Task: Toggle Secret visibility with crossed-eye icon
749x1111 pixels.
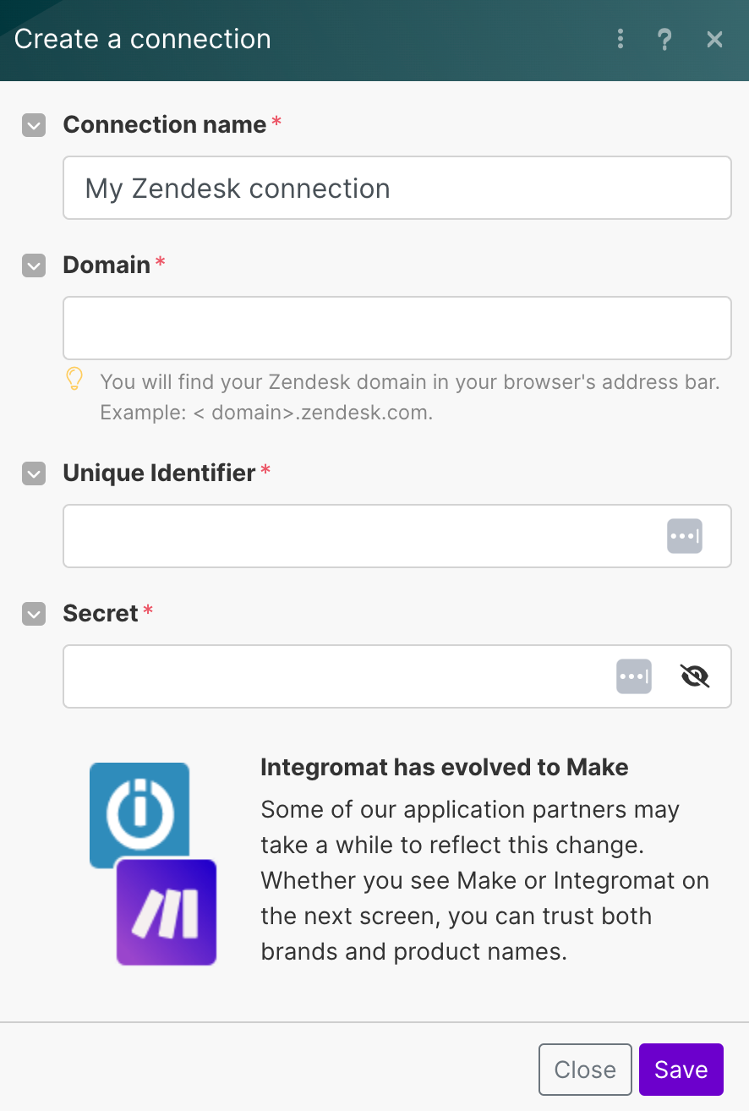Action: 695,676
